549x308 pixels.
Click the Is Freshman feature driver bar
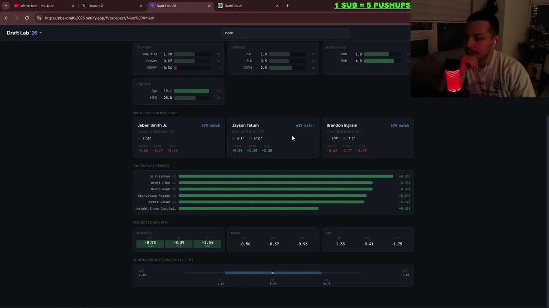286,176
